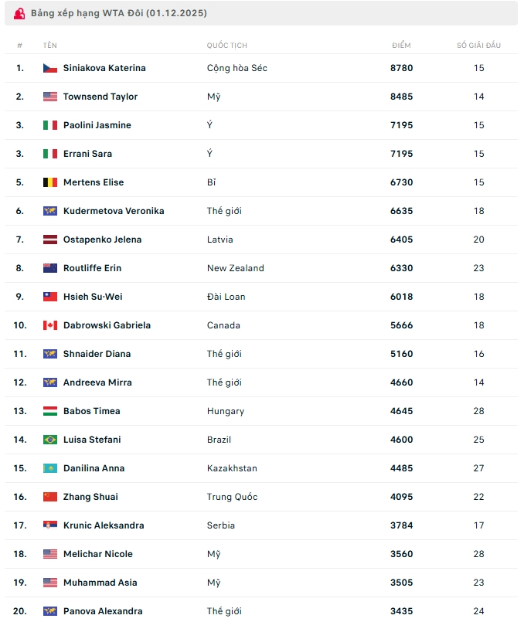Click the Serbian flag beside Krunic Aleksandra
The height and width of the screenshot is (622, 524).
[x=50, y=525]
